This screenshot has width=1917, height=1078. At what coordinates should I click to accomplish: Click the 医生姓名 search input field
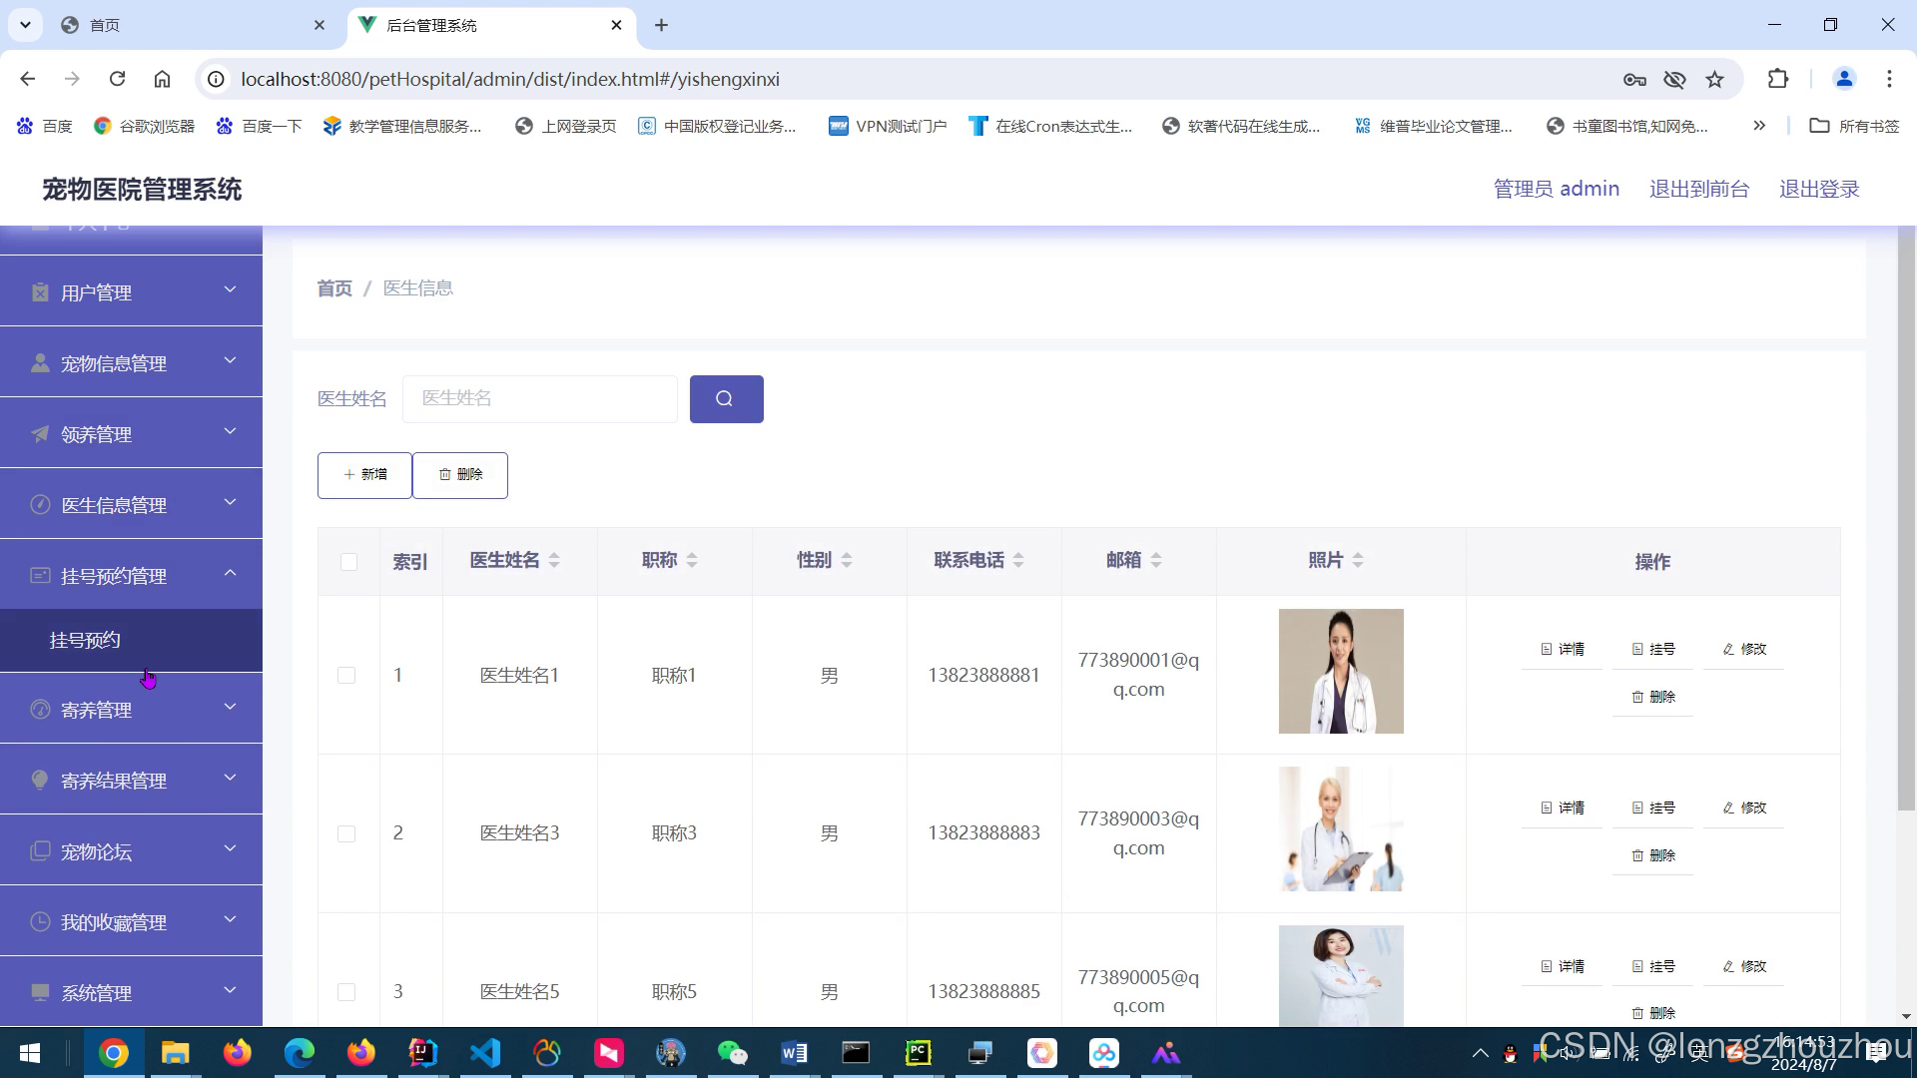pyautogui.click(x=539, y=398)
